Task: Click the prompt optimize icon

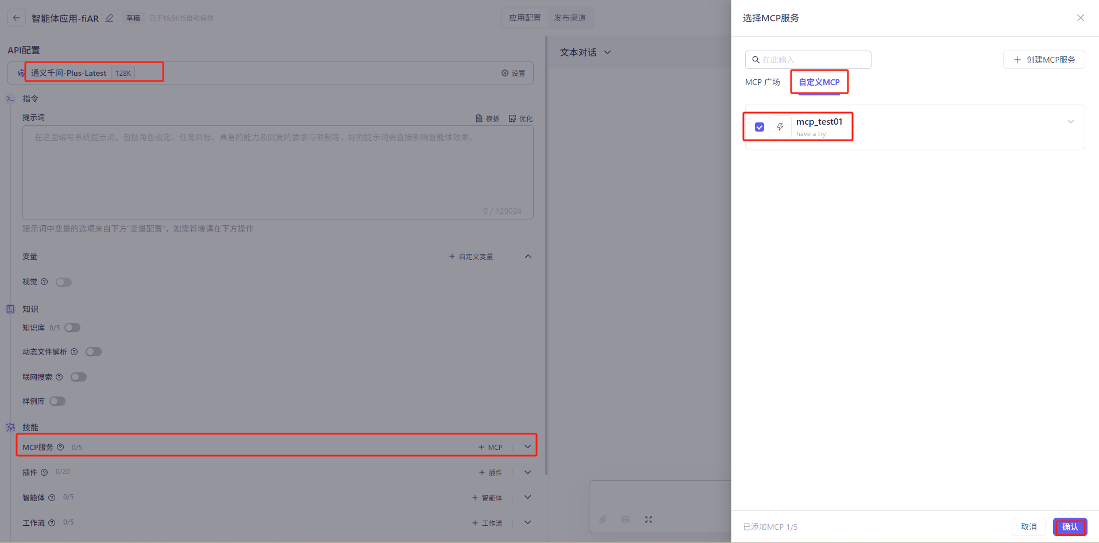Action: pyautogui.click(x=512, y=118)
